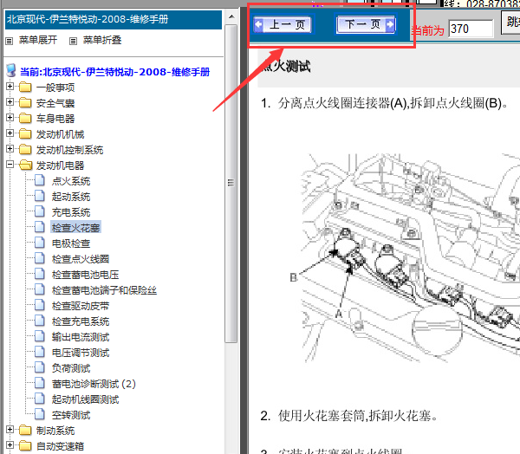This screenshot has height=454, width=520.
Task: Expand the 发动机控制系统 folder
Action: [10, 148]
